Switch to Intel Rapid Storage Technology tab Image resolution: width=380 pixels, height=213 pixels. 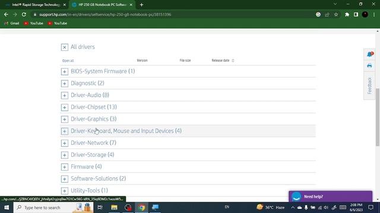tap(36, 5)
